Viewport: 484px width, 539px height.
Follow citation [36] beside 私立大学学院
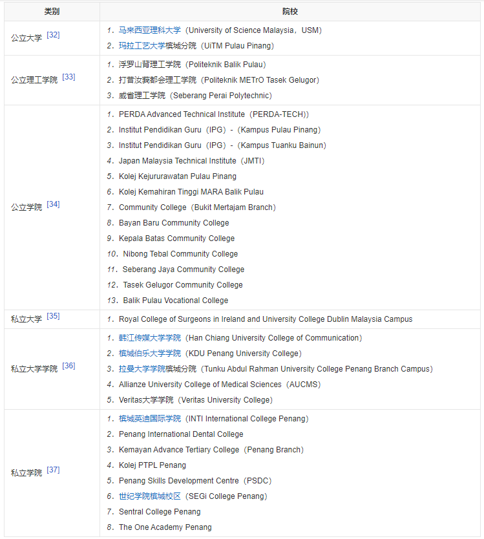(68, 366)
